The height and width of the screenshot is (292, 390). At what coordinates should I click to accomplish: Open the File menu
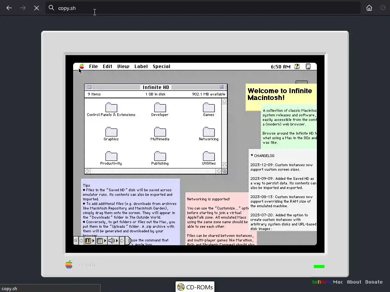(x=94, y=66)
